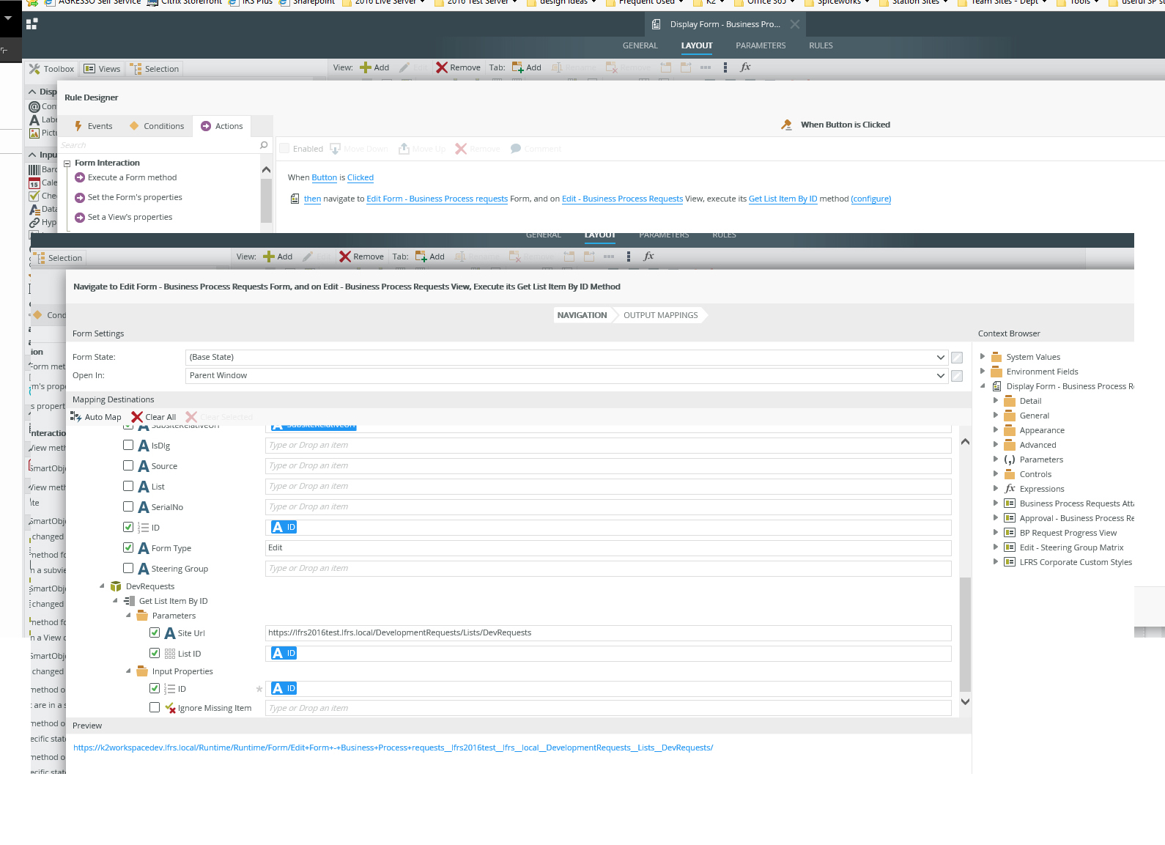Image resolution: width=1165 pixels, height=845 pixels.
Task: Uncheck the Site Url checkbox
Action: tap(155, 632)
